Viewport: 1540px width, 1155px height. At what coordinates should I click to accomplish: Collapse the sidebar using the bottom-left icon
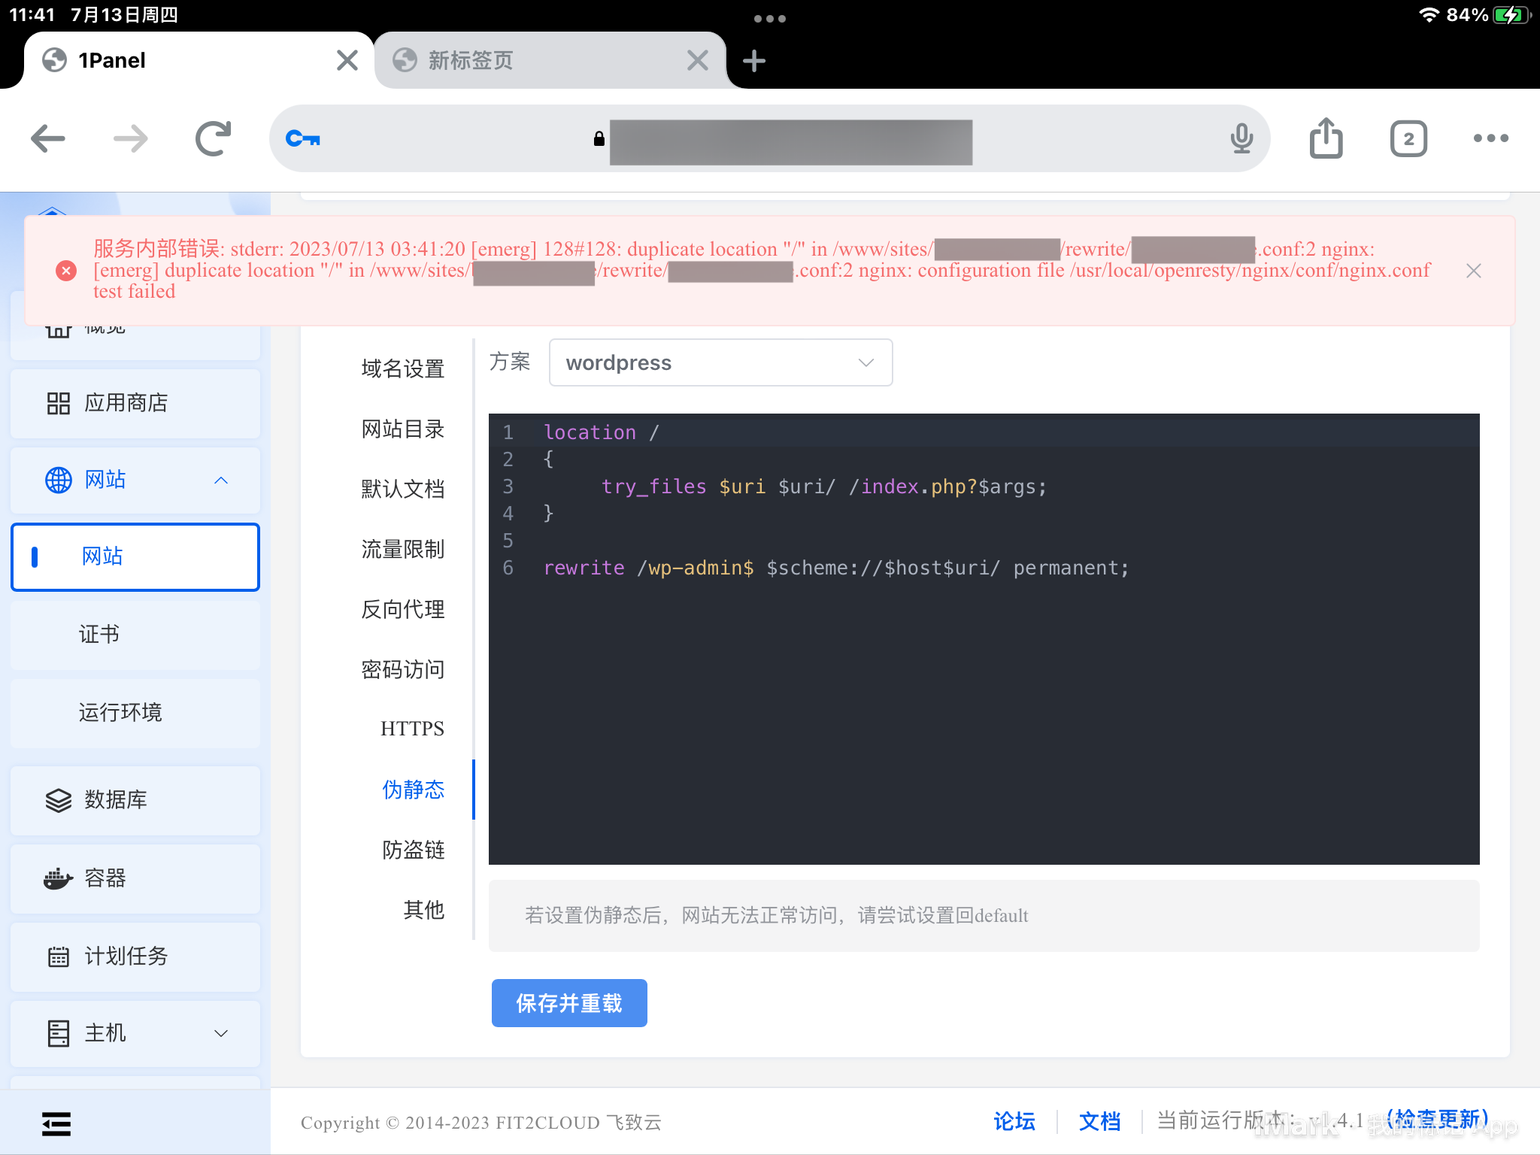pyautogui.click(x=56, y=1123)
